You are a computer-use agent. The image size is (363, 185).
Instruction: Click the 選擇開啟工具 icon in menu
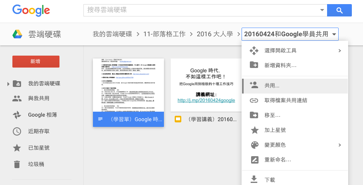(254, 51)
